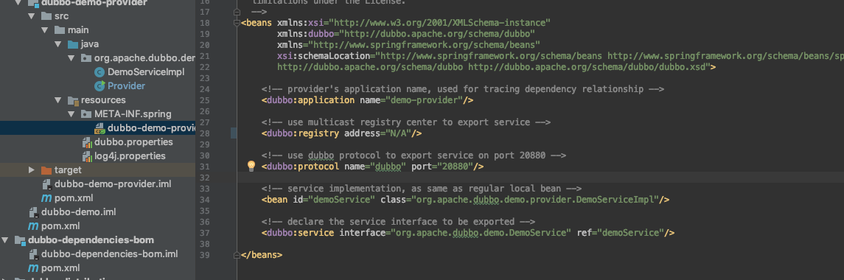Click the XMLSchema-instance URL on line 18
This screenshot has height=280, width=844.
[x=439, y=23]
